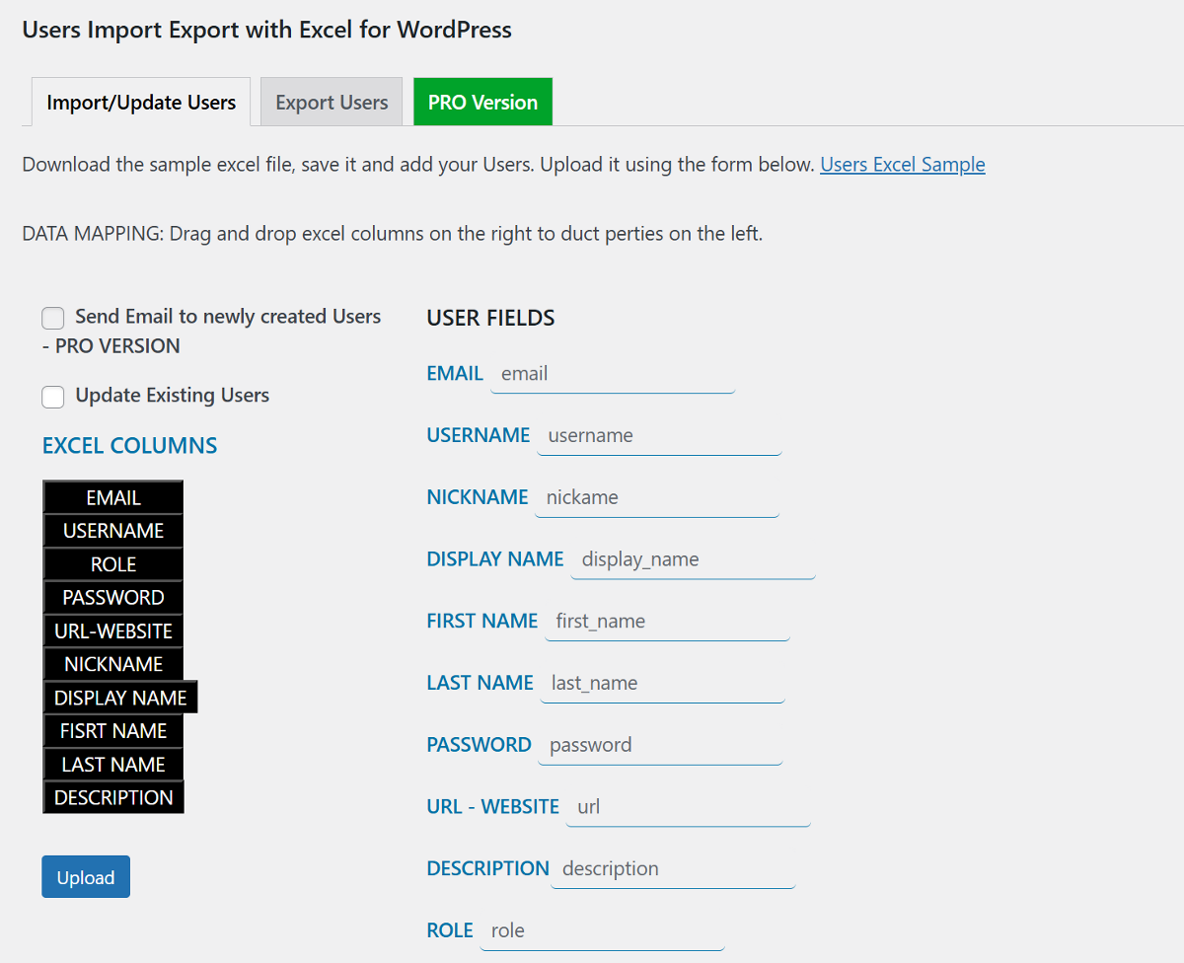The height and width of the screenshot is (963, 1184).
Task: Focus the NICKNAME mapping field showing nickame
Action: coord(656,497)
